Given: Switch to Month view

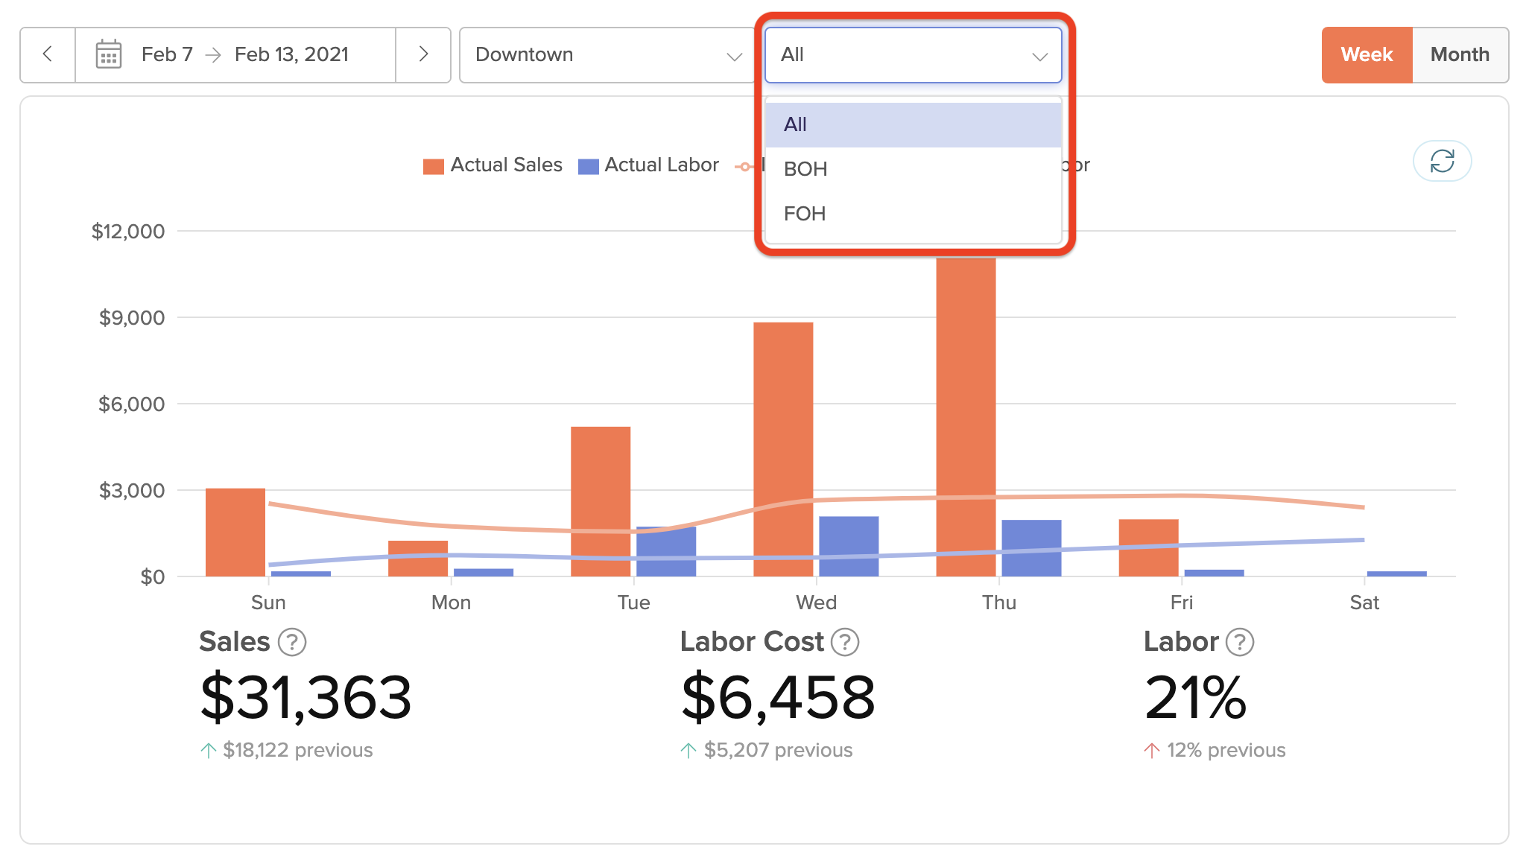Looking at the screenshot, I should tap(1460, 55).
